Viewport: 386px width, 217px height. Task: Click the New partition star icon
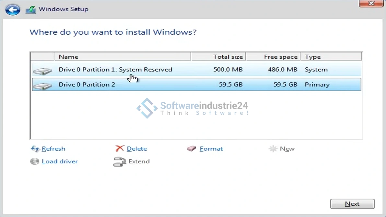point(273,149)
